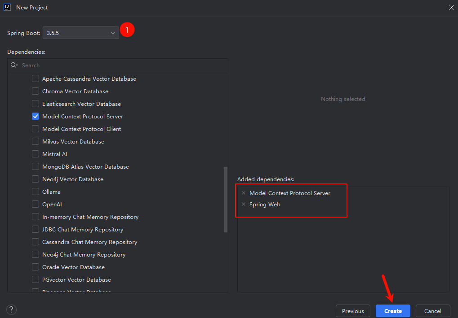Click the Previous button

coord(353,311)
